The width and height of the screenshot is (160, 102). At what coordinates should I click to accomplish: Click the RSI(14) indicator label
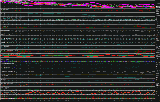(x=5, y=80)
